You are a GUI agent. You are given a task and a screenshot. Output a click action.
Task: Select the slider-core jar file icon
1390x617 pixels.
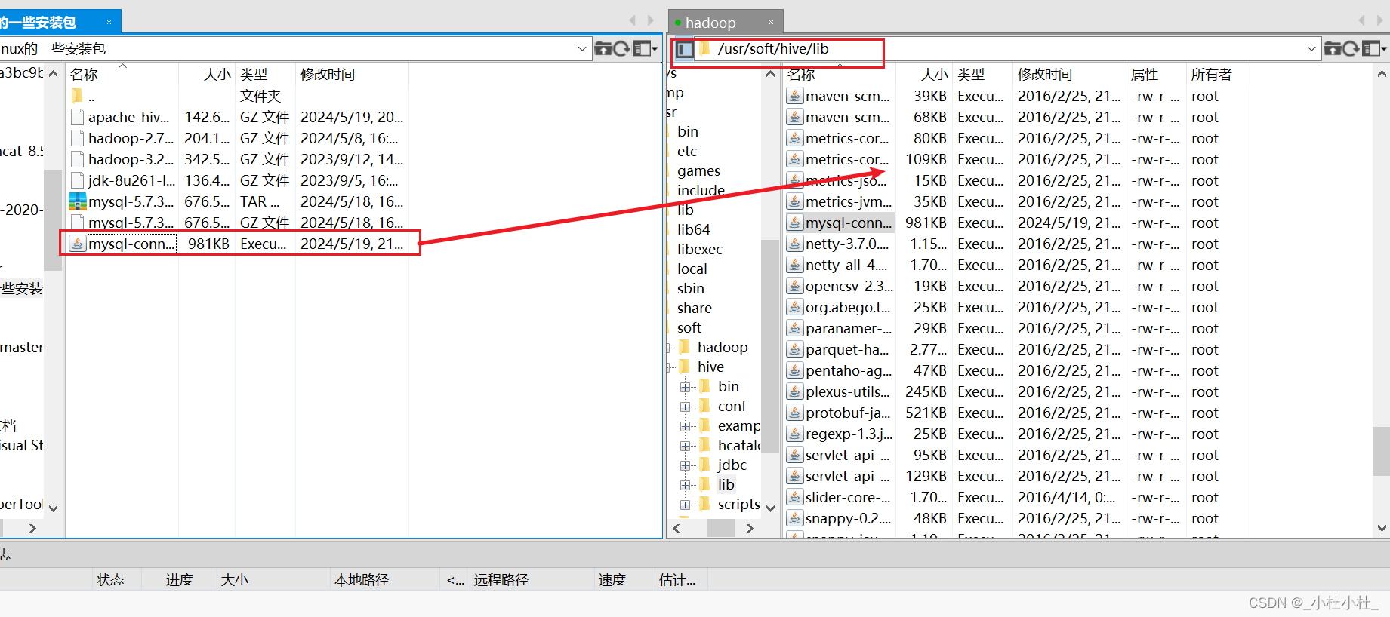tap(794, 497)
